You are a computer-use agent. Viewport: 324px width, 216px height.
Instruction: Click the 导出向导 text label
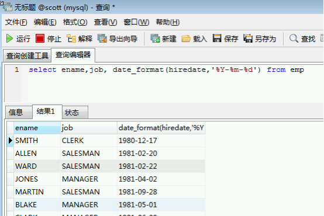[x=123, y=39]
